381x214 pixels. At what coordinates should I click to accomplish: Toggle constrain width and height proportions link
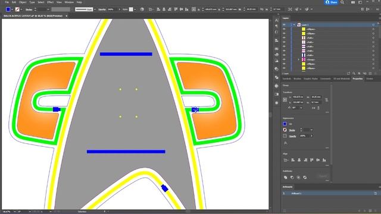(327, 100)
